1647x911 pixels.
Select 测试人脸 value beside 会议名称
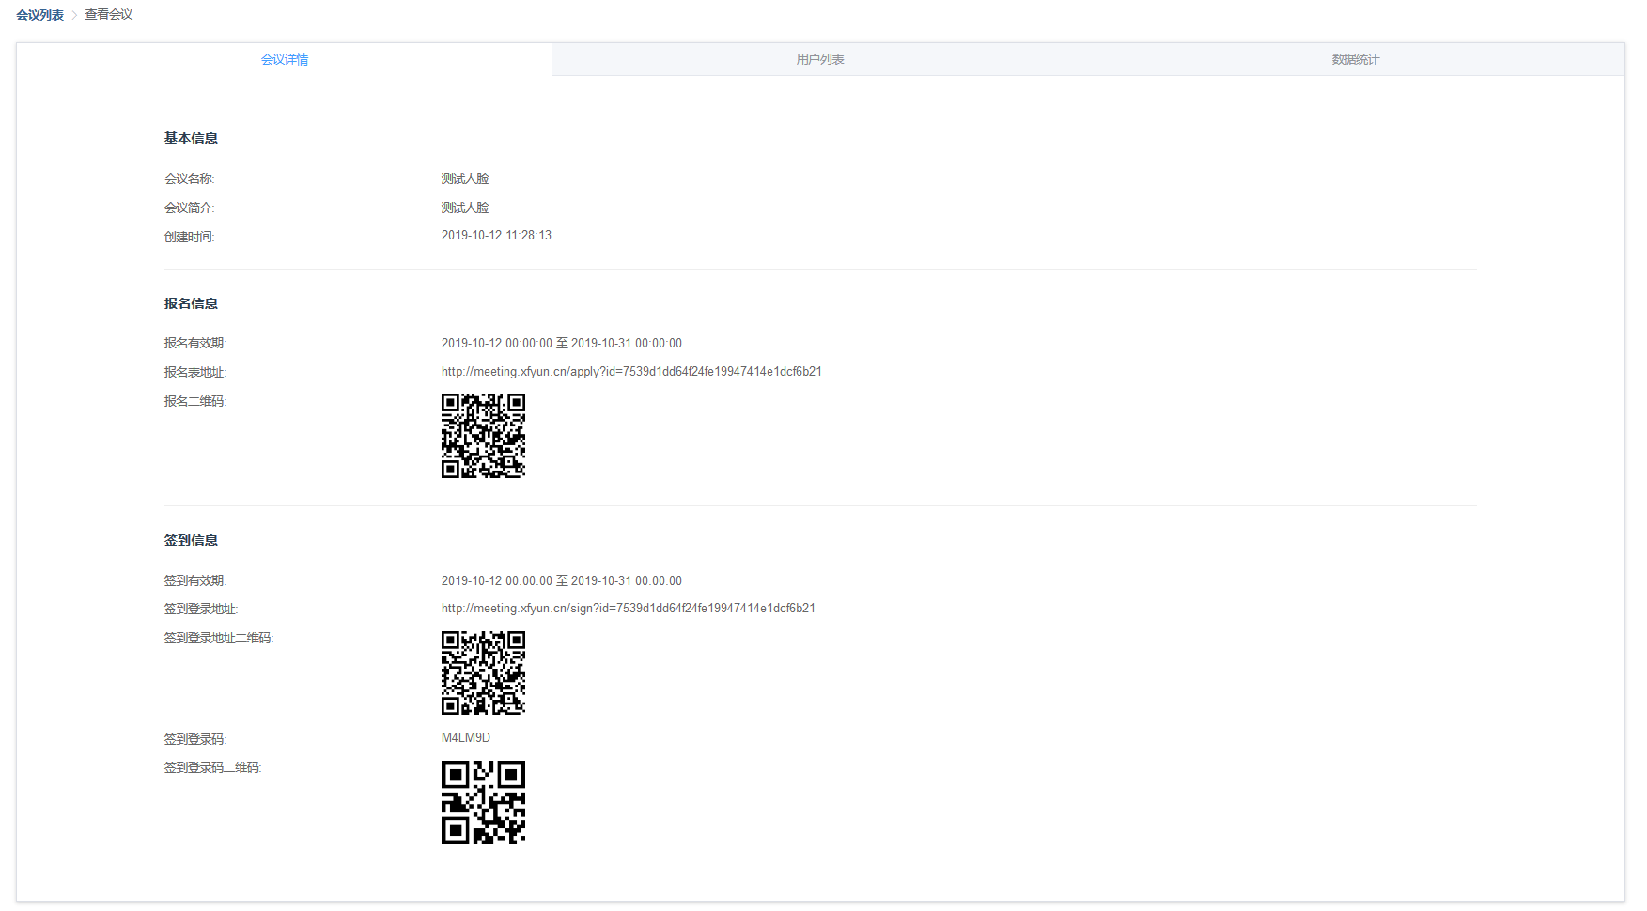click(x=465, y=178)
